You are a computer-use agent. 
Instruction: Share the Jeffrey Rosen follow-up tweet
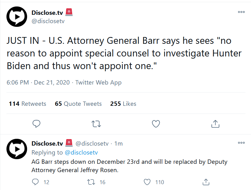[206, 182]
